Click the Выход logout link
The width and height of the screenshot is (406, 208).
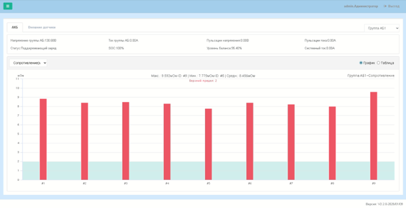(393, 6)
